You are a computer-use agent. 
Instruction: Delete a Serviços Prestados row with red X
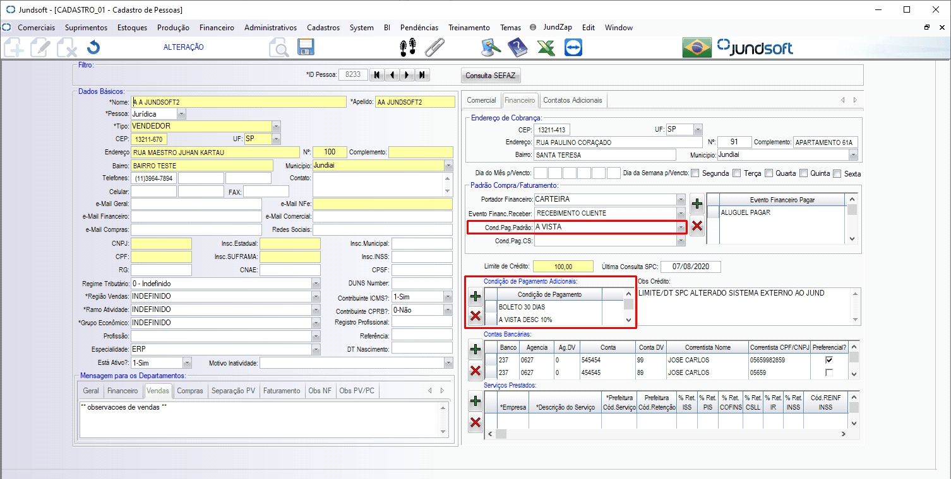click(x=475, y=422)
